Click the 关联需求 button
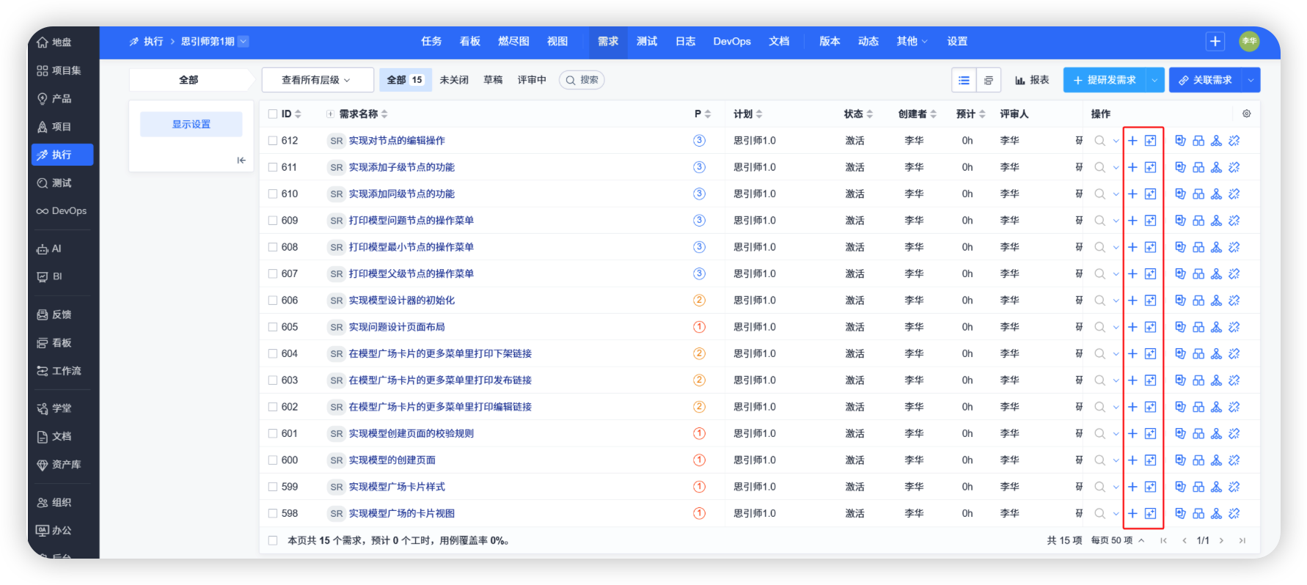 (x=1205, y=80)
